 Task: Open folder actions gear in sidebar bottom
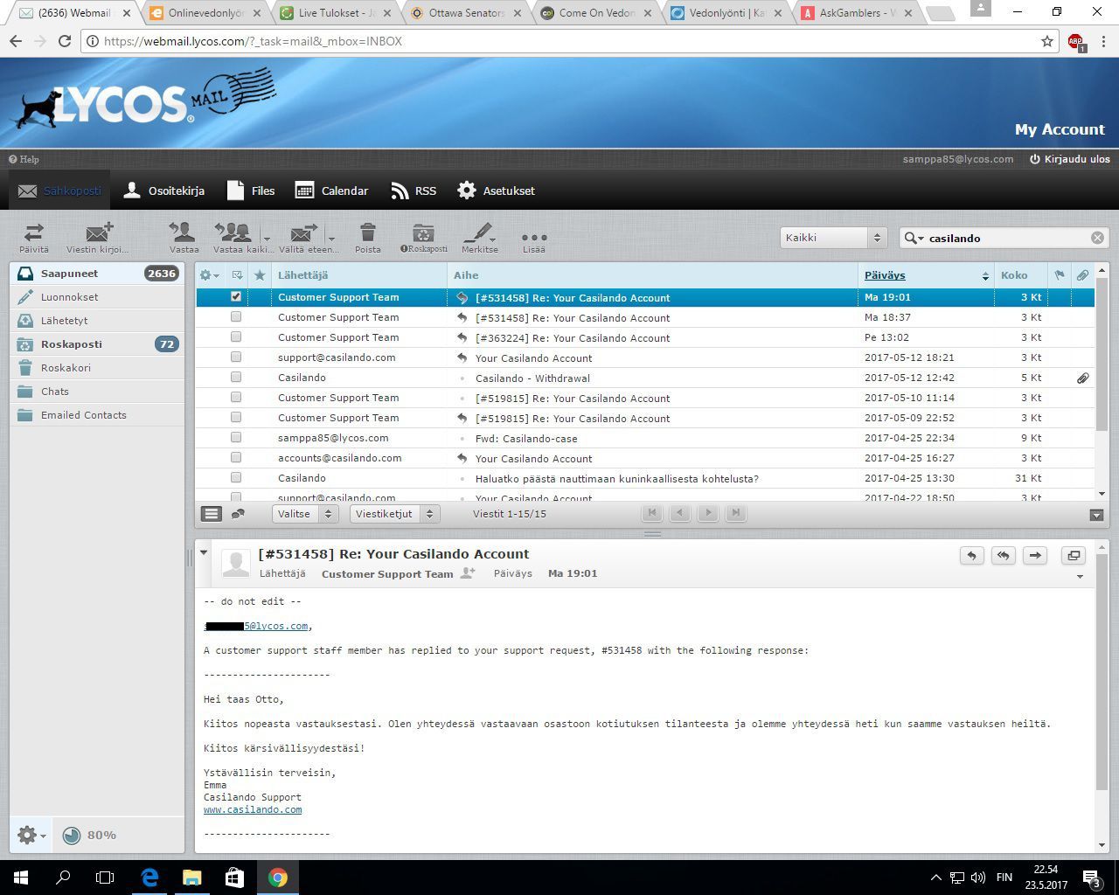[31, 836]
